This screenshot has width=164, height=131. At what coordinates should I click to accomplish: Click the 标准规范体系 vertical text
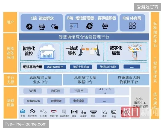(x=155, y=34)
